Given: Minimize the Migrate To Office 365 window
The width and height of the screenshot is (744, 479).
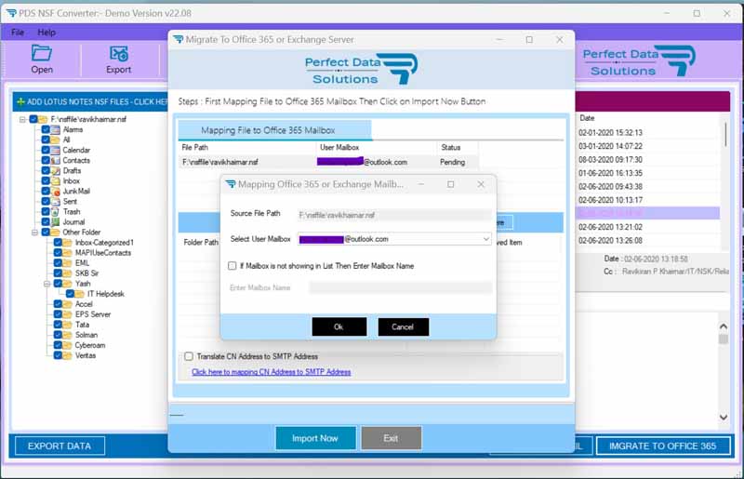Looking at the screenshot, I should click(x=499, y=39).
